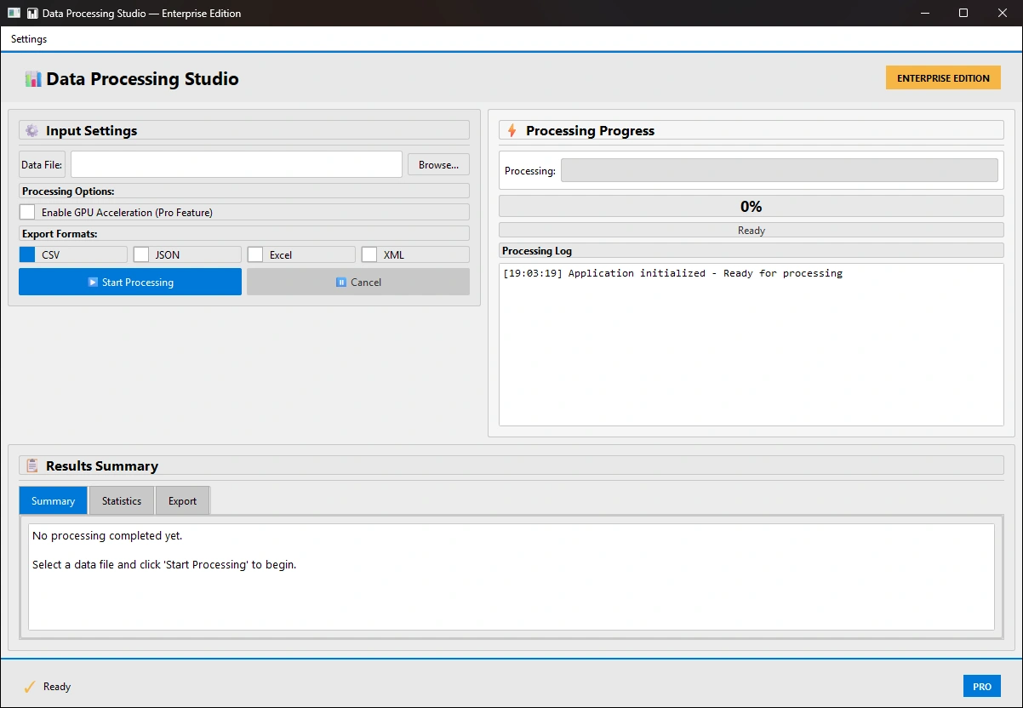
Task: Click the Data File: label
Action: tap(42, 165)
